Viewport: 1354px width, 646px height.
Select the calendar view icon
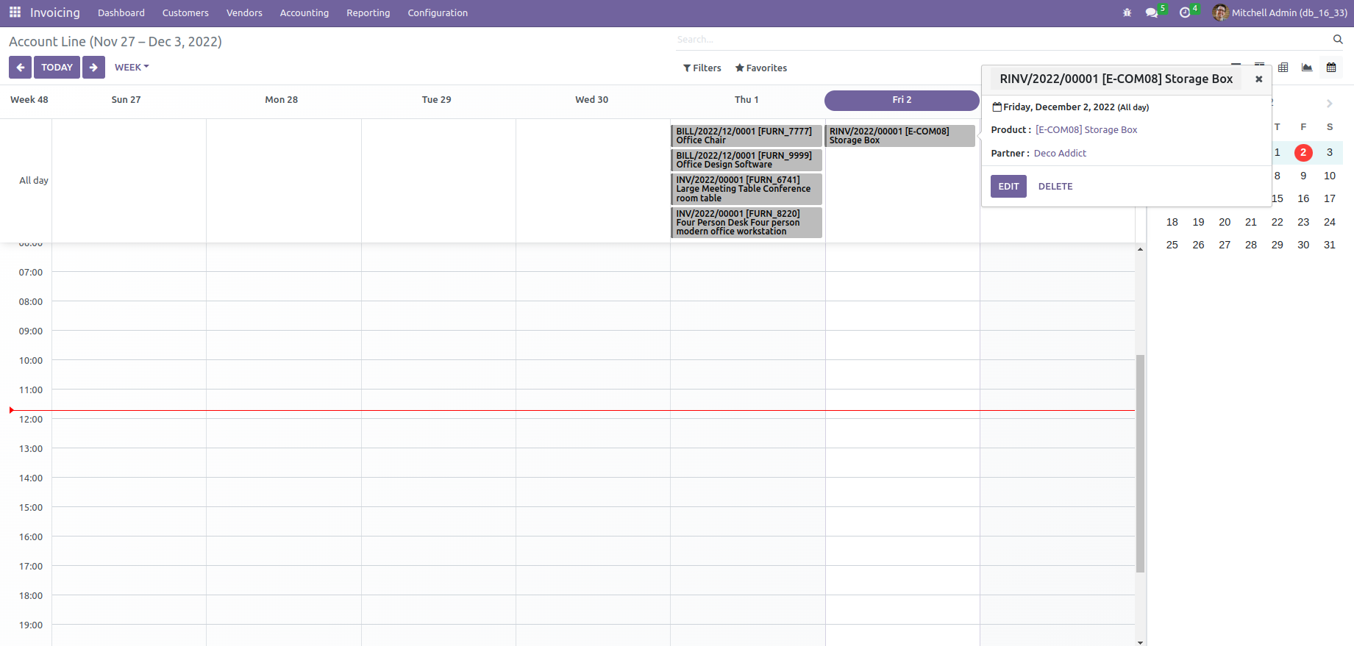(1331, 68)
